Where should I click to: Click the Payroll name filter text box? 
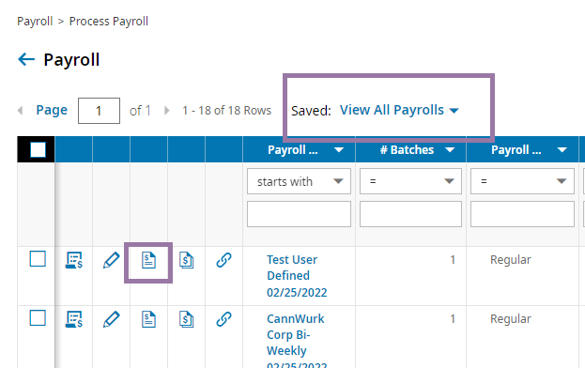(299, 214)
